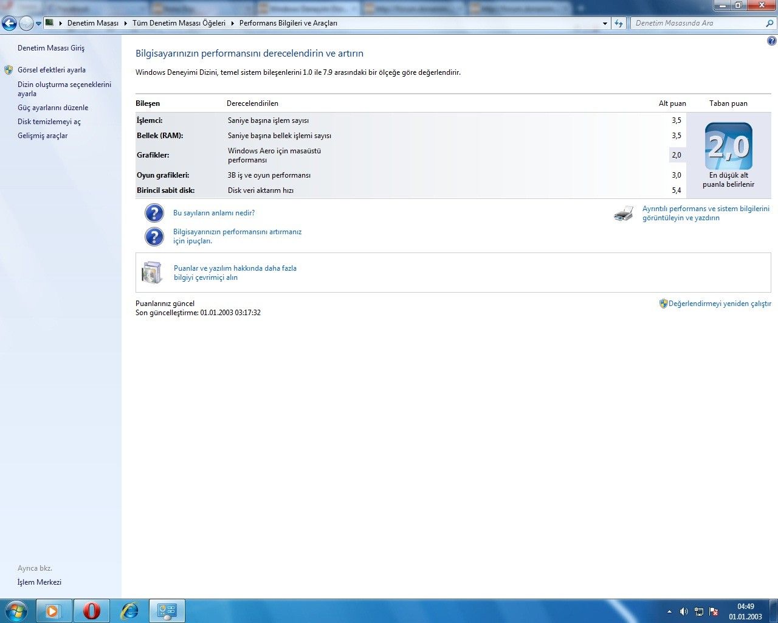
Task: Click the Forward navigation arrow button
Action: click(x=26, y=23)
